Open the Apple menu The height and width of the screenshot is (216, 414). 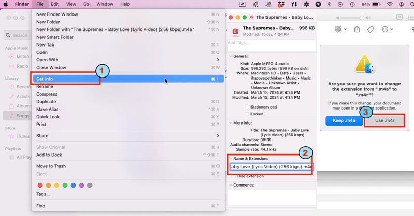click(6, 4)
